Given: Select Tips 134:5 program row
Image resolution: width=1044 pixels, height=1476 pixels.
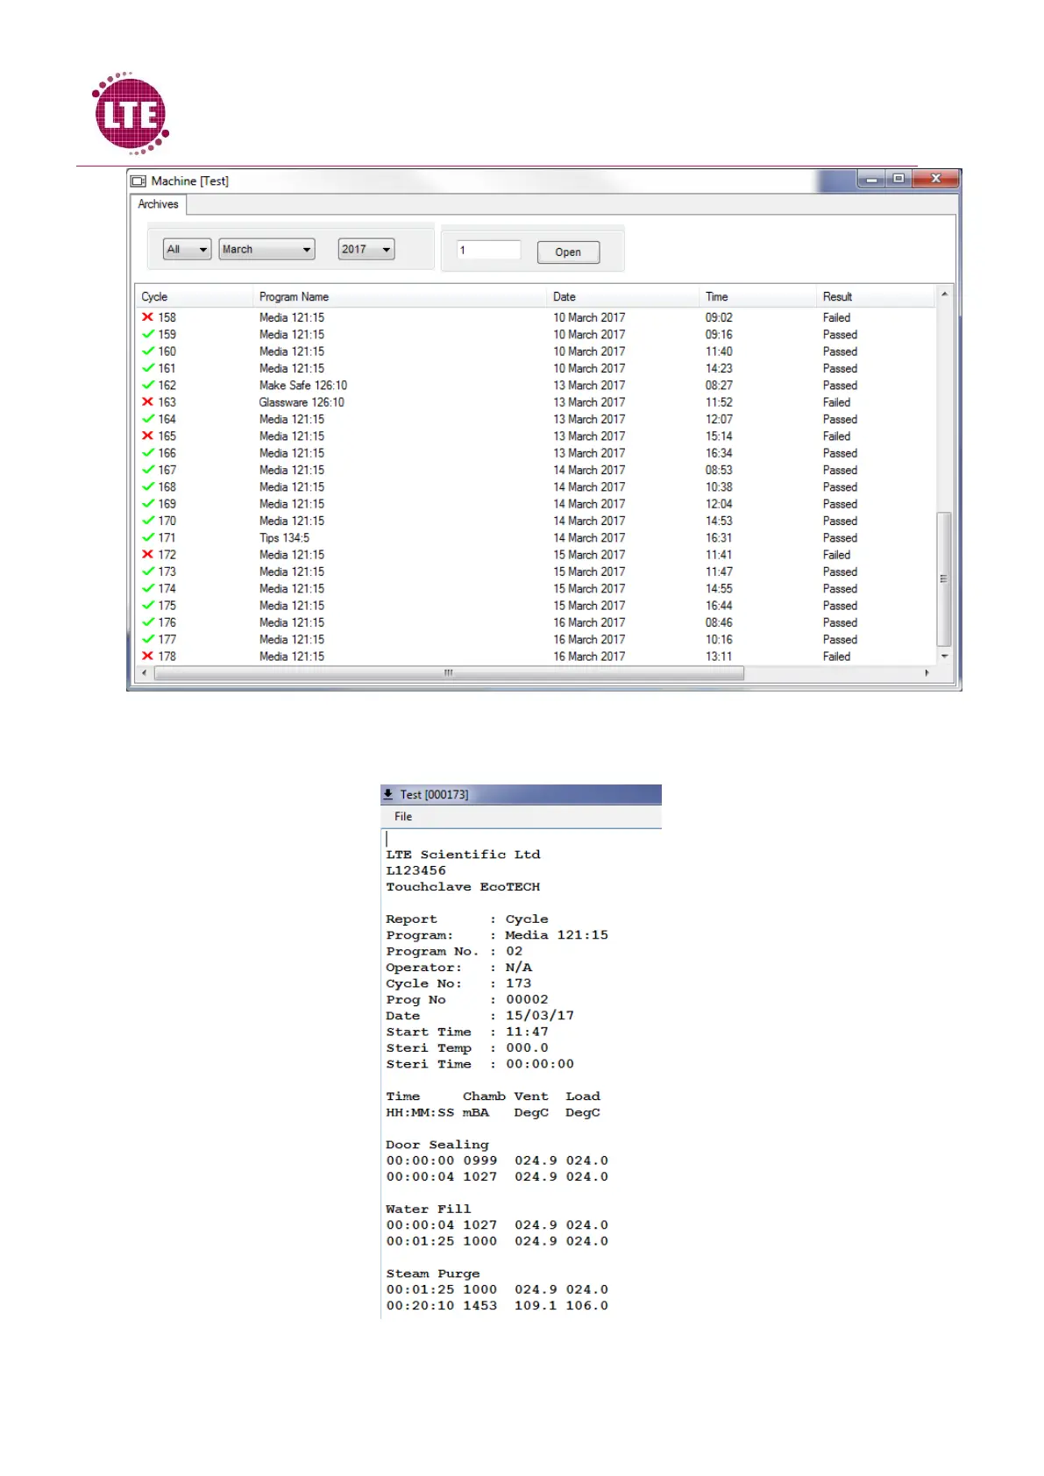Looking at the screenshot, I should (284, 537).
